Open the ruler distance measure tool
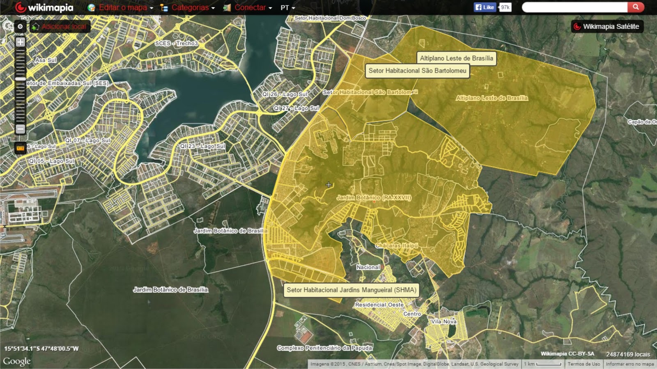The width and height of the screenshot is (657, 369). point(20,147)
